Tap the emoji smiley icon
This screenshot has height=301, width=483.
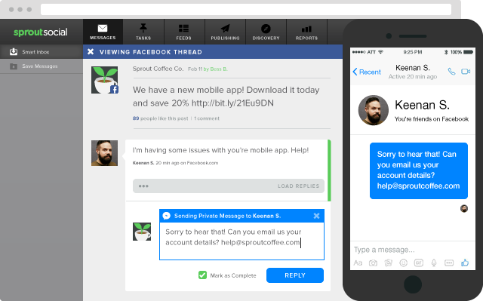tap(403, 263)
